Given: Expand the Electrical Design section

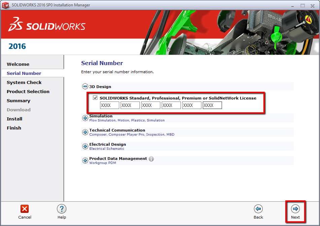Looking at the screenshot, I should pos(85,146).
